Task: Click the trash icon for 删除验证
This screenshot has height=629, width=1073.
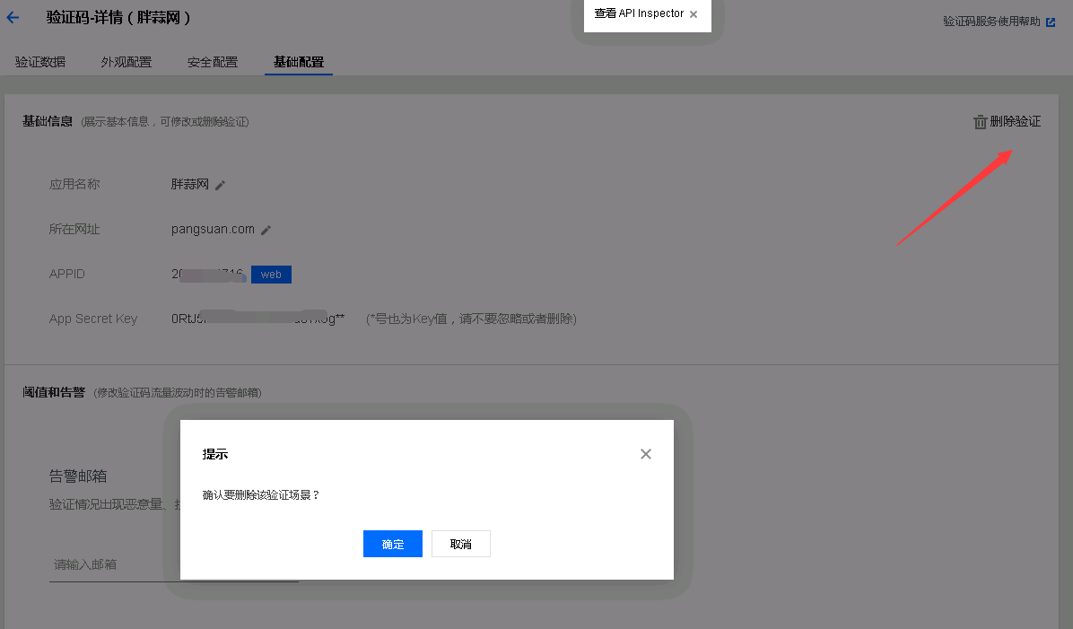Action: [x=980, y=122]
